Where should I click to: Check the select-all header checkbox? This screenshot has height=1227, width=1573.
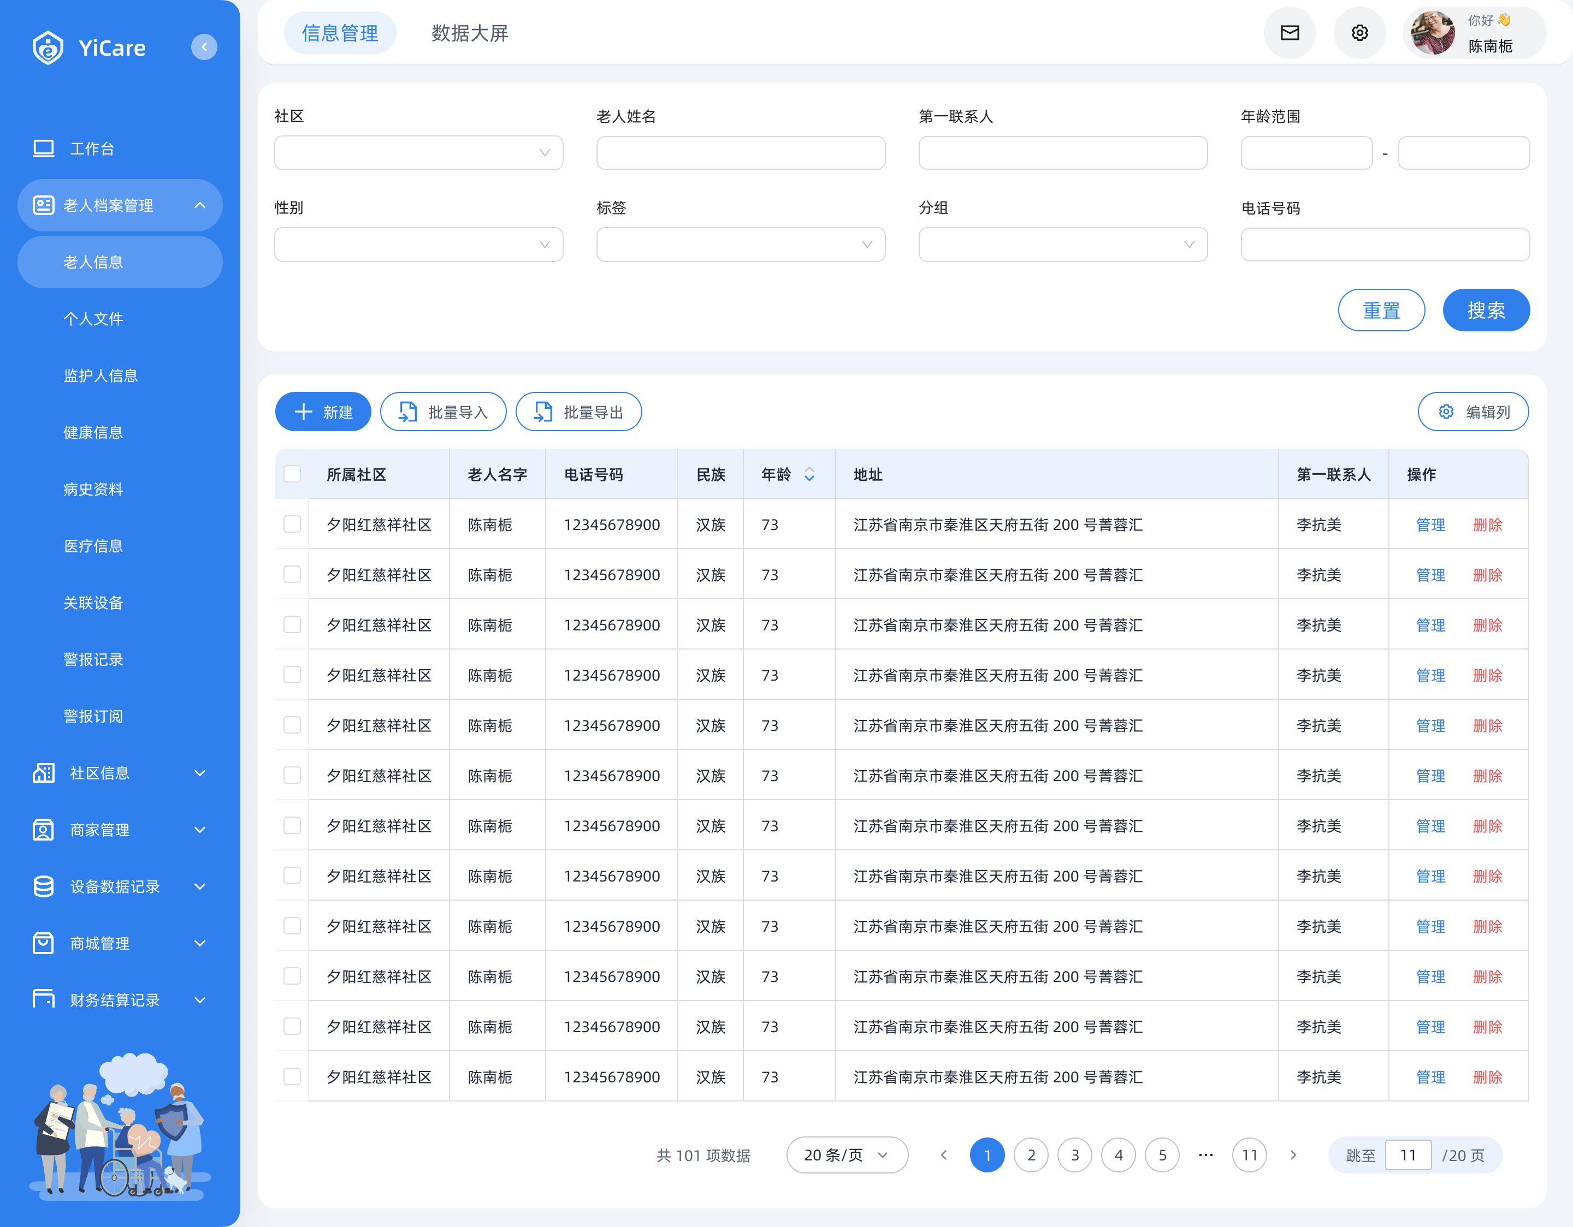tap(292, 474)
